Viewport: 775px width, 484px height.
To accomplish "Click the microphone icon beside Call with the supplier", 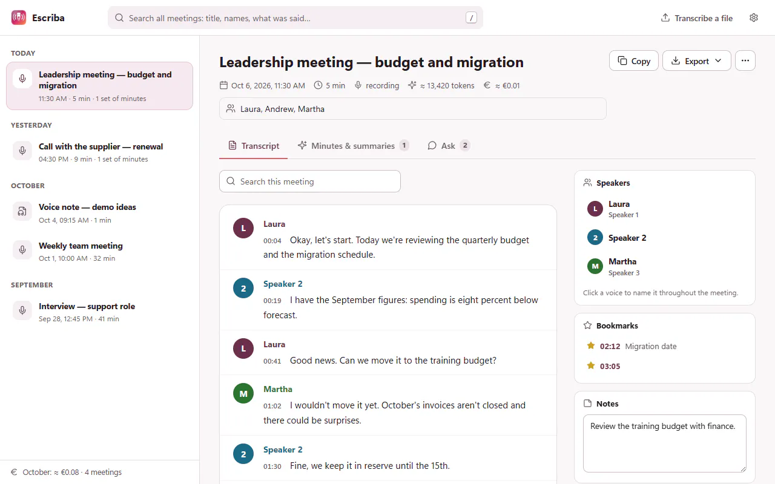I will pos(22,151).
